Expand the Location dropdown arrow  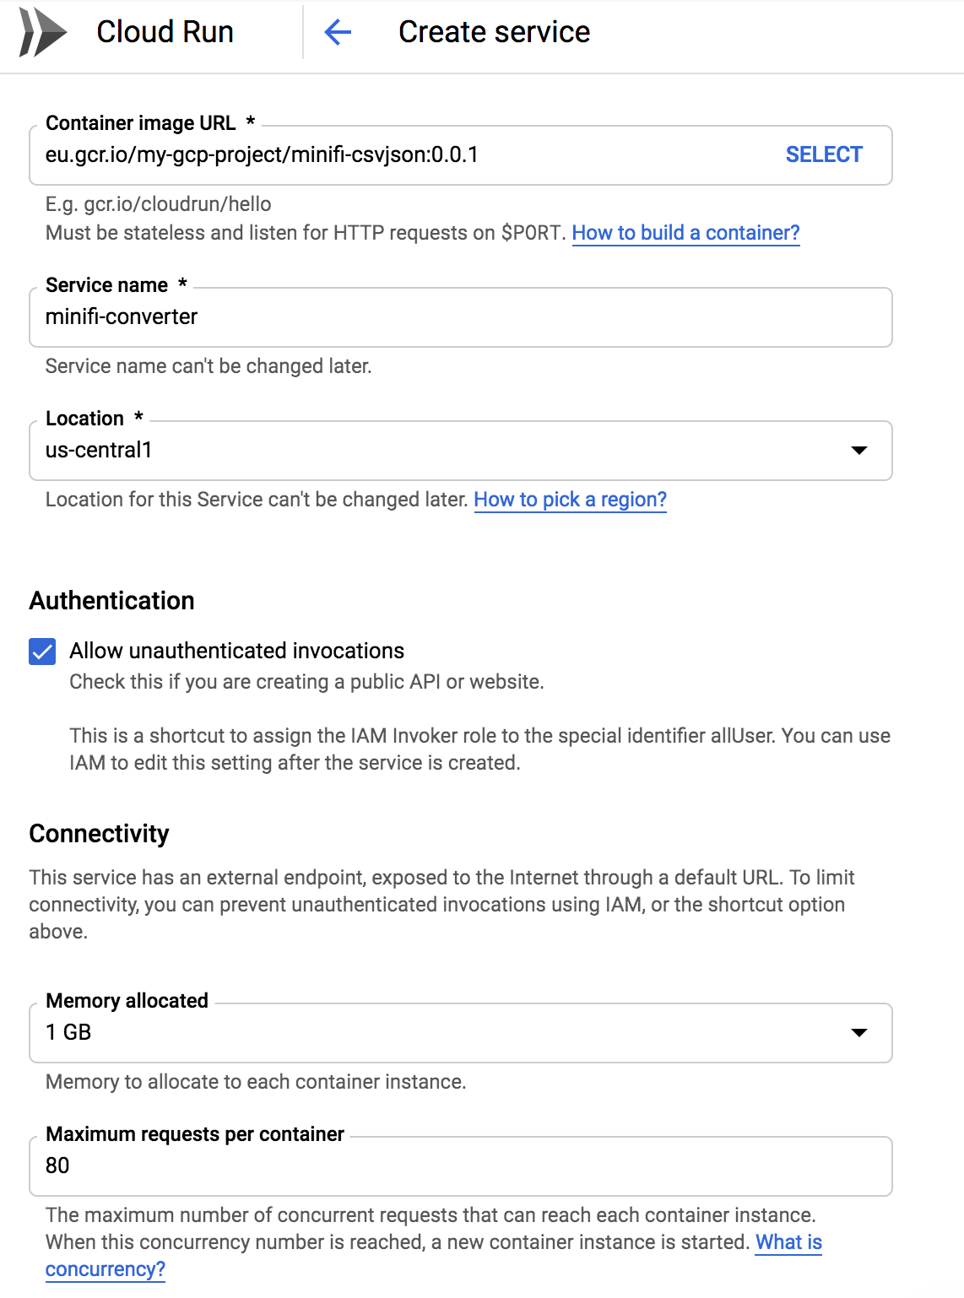[x=858, y=451]
